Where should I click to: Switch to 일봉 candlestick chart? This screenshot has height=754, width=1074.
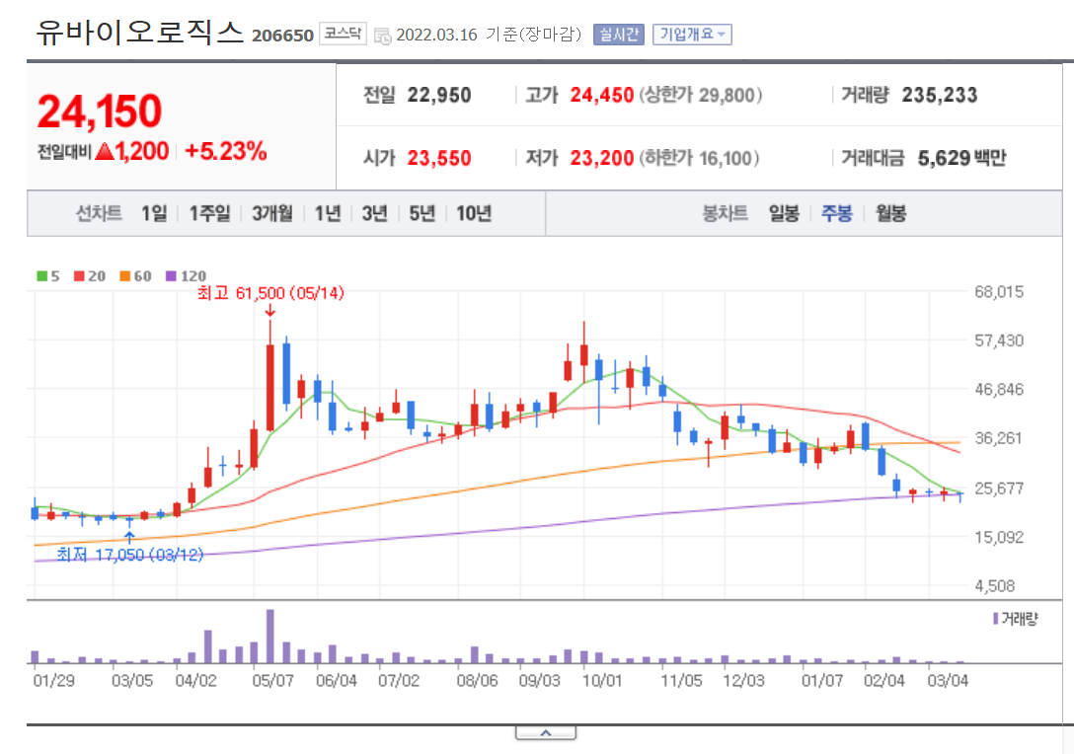pyautogui.click(x=784, y=214)
